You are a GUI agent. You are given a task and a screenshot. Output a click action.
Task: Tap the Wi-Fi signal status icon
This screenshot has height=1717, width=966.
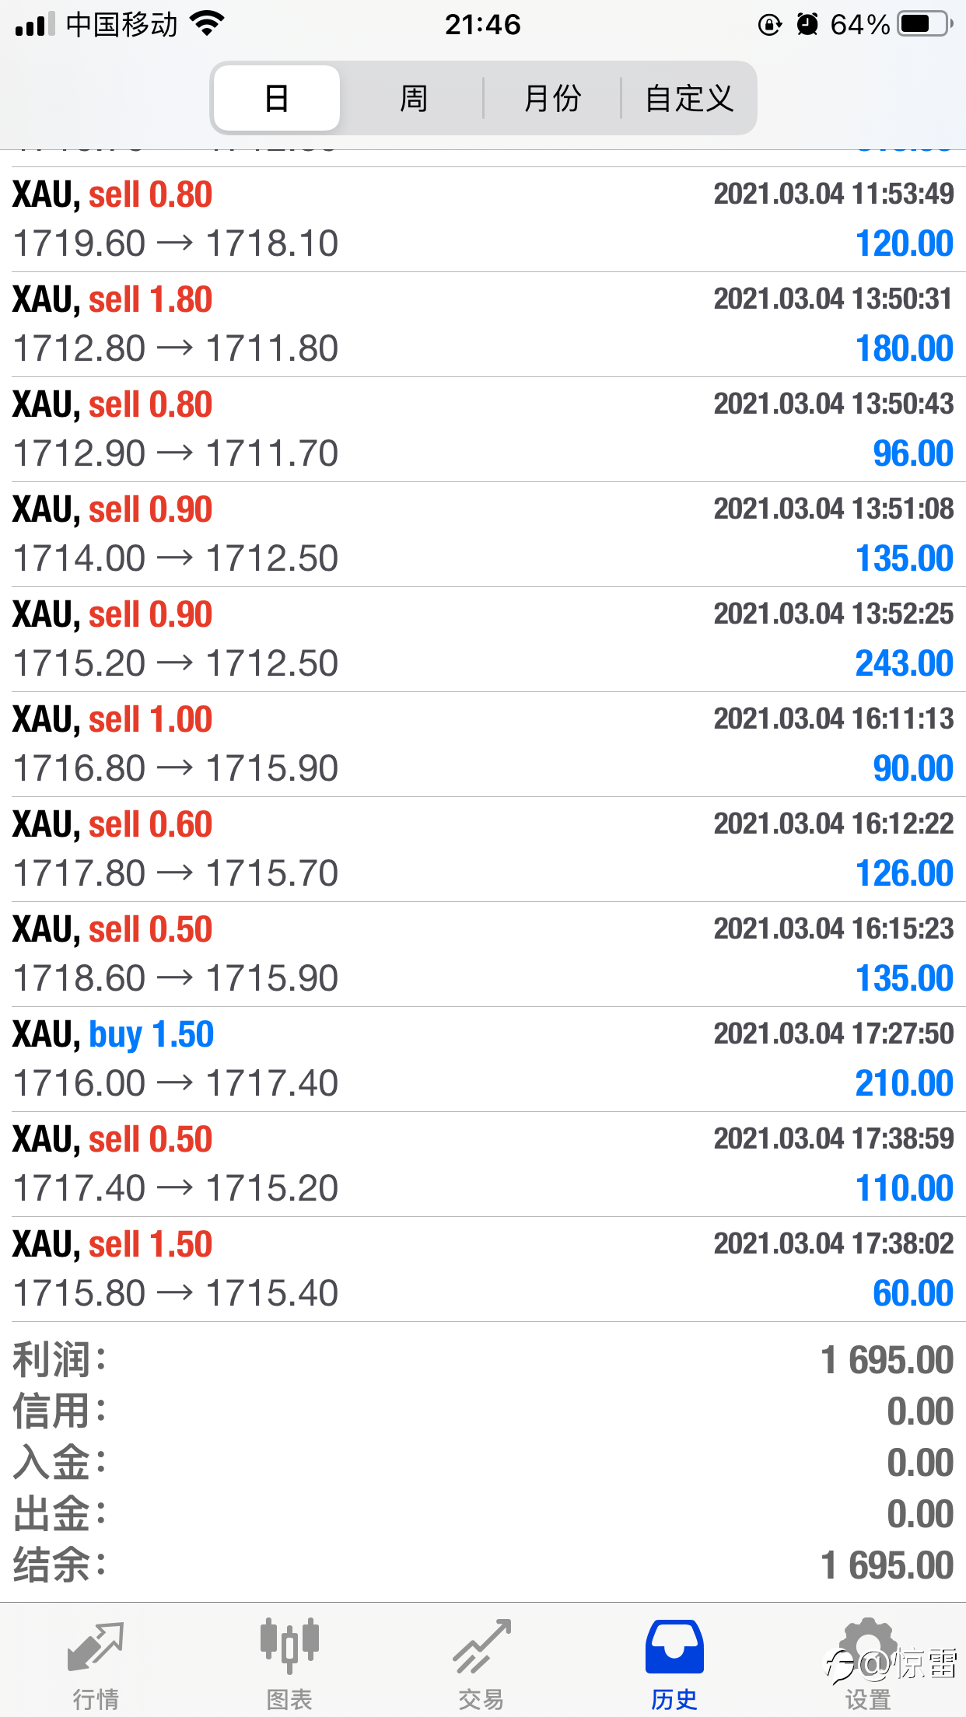(x=207, y=24)
